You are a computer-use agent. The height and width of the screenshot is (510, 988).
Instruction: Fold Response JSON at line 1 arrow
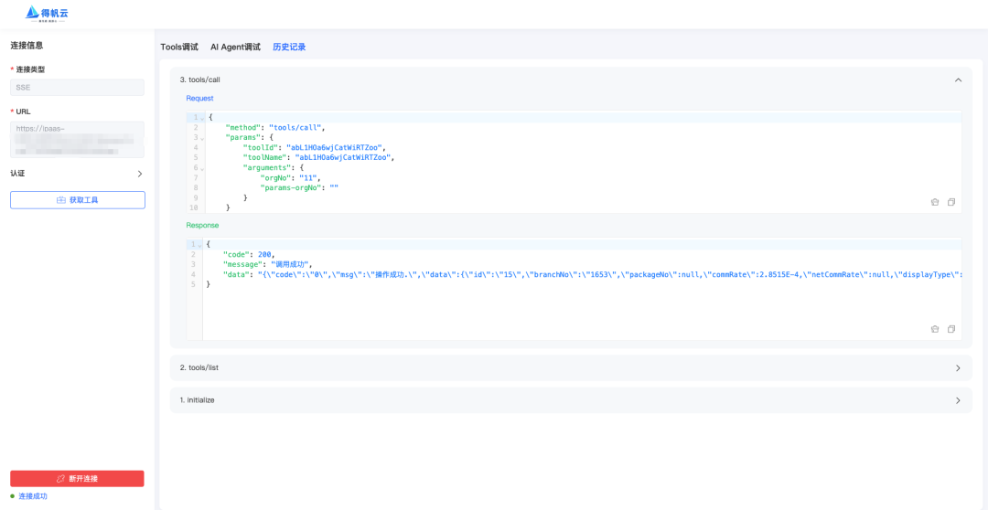(199, 244)
